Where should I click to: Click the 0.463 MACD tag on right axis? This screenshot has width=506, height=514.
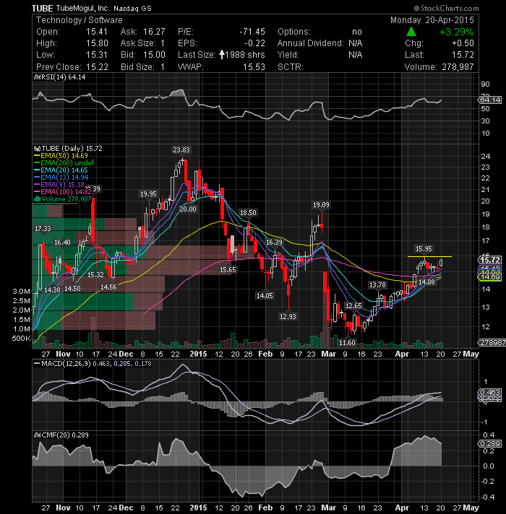pyautogui.click(x=490, y=393)
